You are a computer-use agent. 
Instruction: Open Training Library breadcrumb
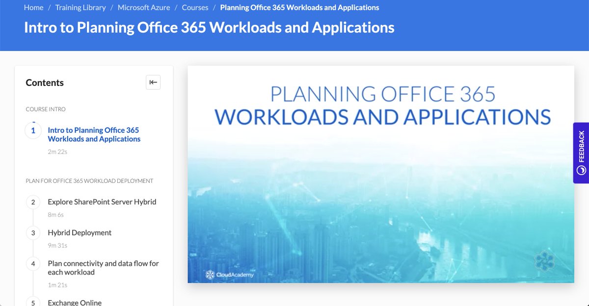[x=80, y=7]
